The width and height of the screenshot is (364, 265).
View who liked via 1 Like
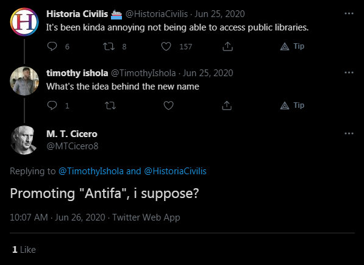(24, 250)
